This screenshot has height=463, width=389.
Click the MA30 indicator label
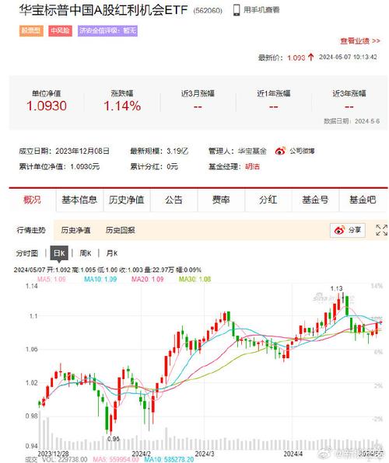195,279
